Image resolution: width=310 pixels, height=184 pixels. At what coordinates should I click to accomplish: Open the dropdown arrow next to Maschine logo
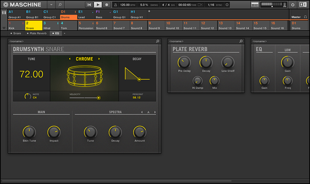[x=52, y=5]
